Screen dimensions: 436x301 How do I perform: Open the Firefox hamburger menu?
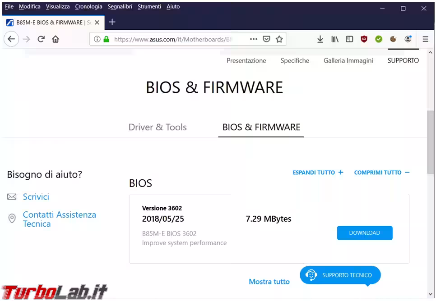coord(425,39)
